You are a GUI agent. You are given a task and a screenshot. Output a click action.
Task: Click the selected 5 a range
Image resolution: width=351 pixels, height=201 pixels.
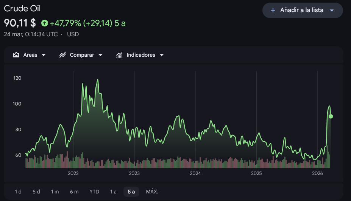131,192
